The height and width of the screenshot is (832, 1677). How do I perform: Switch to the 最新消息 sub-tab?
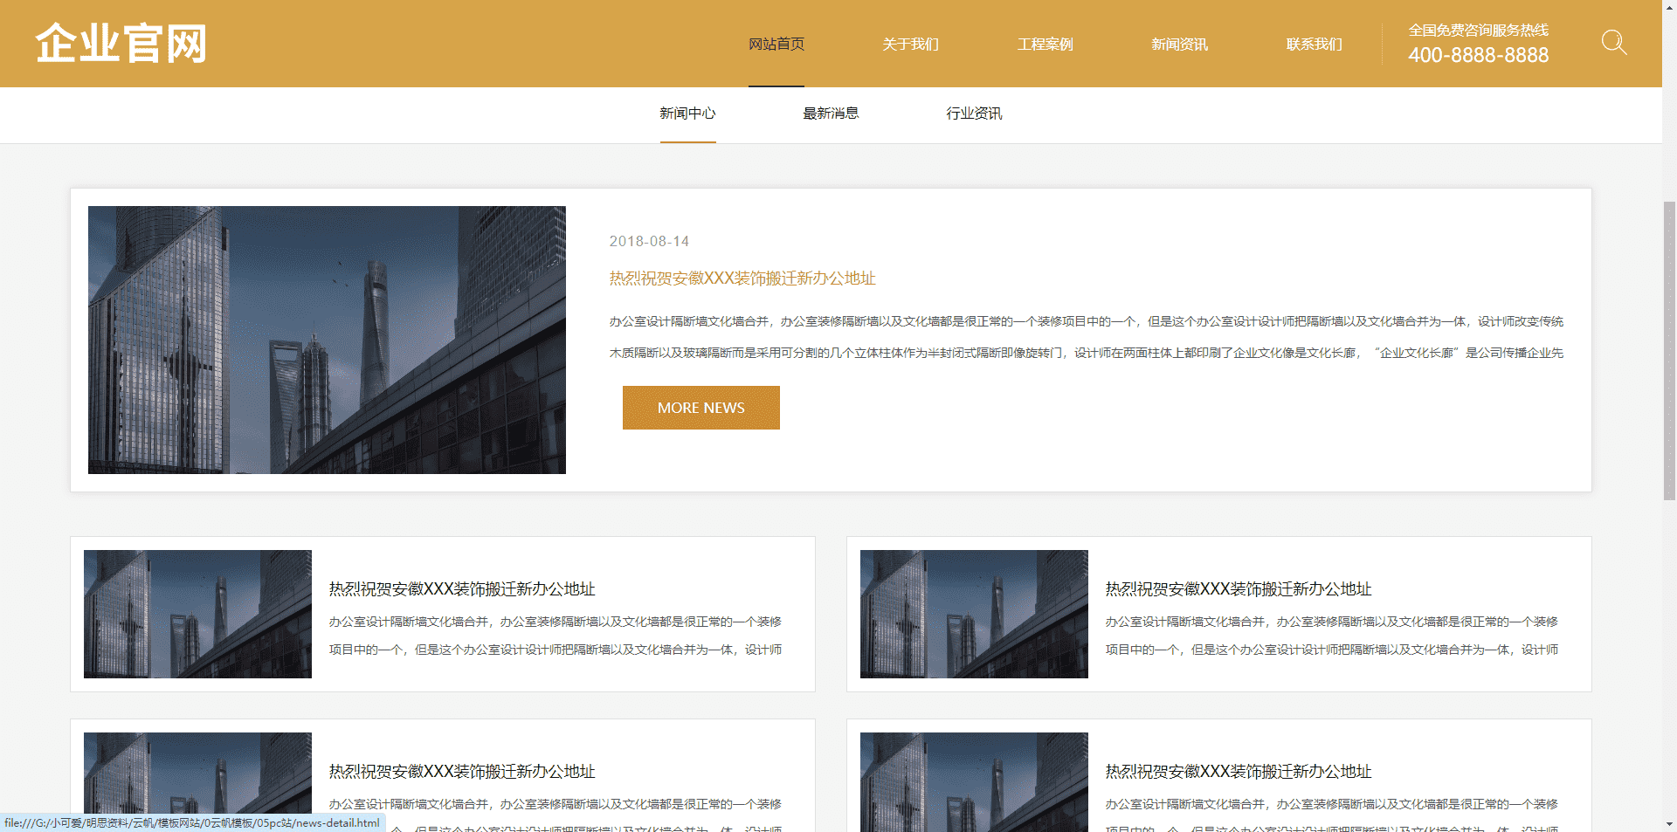click(x=831, y=113)
